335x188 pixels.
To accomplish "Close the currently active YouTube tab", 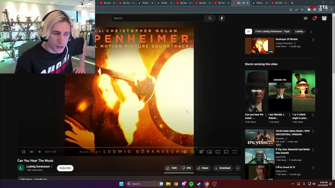I will (248, 3).
